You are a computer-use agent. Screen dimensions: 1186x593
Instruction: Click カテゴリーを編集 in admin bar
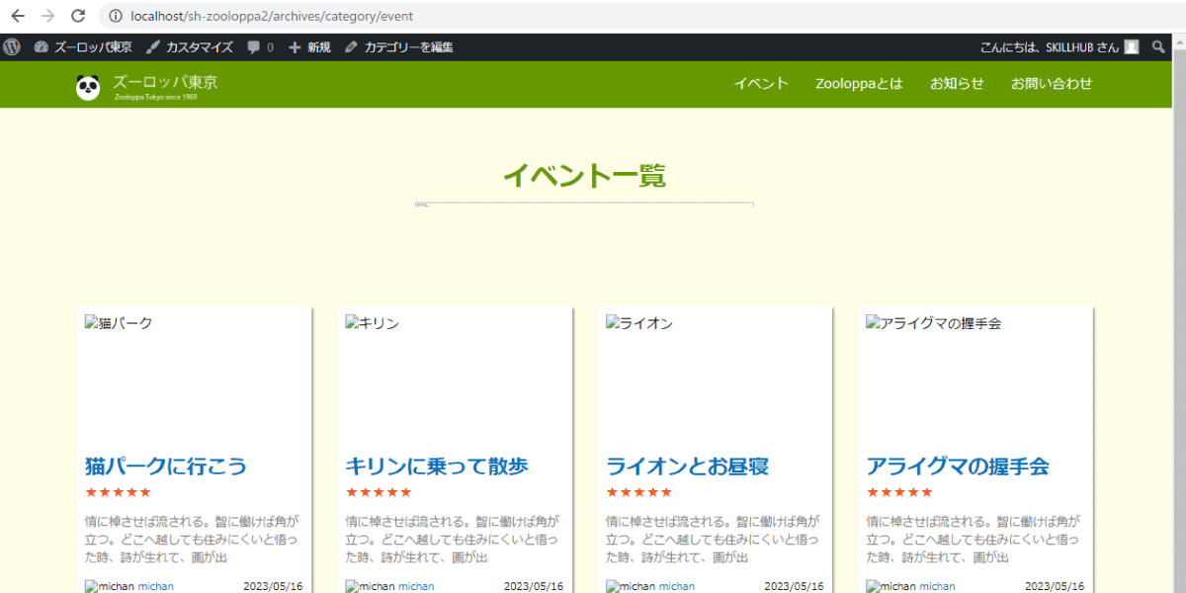(x=399, y=46)
